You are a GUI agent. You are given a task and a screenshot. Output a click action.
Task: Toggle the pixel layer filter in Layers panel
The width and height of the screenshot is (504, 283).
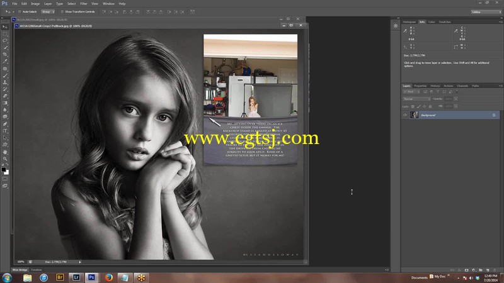click(x=425, y=92)
